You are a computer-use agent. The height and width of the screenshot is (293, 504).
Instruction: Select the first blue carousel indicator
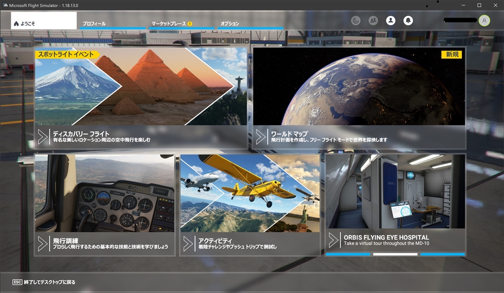click(x=348, y=254)
